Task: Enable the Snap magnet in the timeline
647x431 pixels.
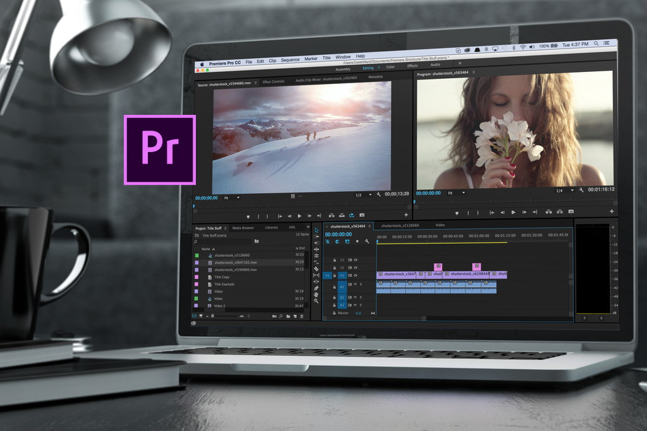Action: (327, 241)
